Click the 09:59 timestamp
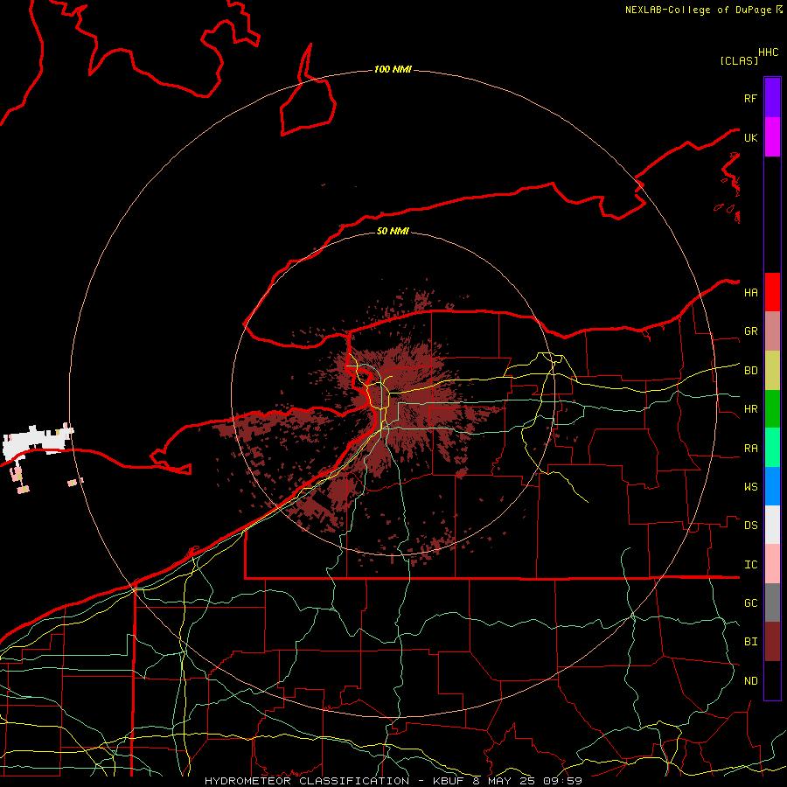 coord(562,781)
